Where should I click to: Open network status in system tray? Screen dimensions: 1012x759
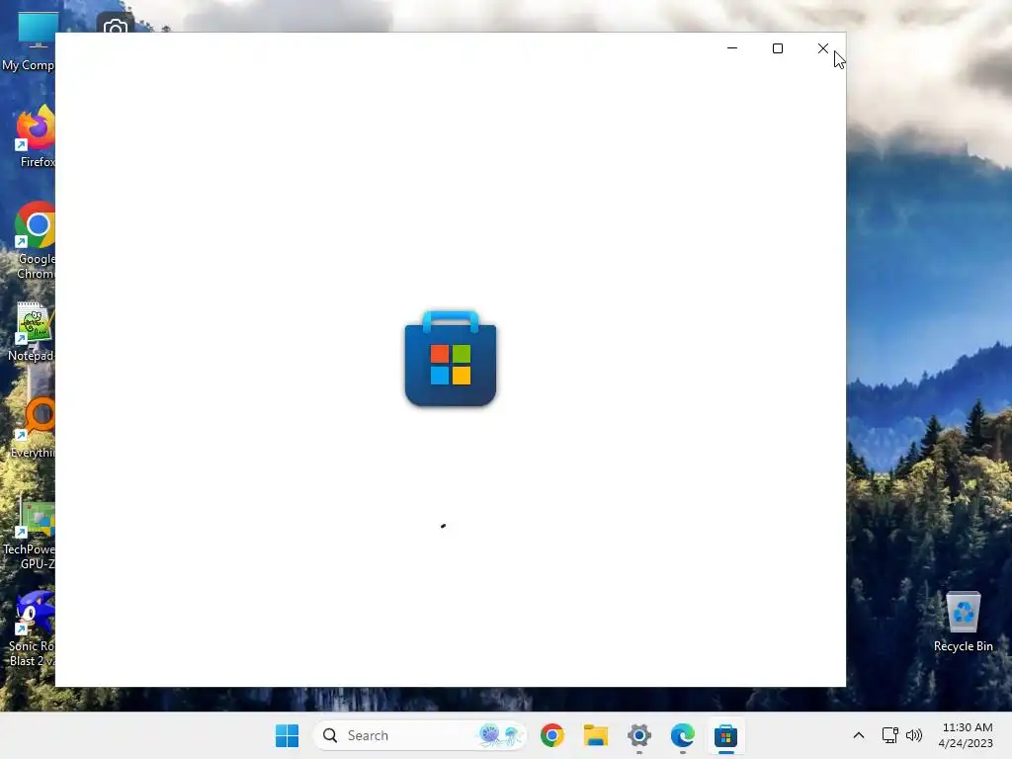click(890, 735)
